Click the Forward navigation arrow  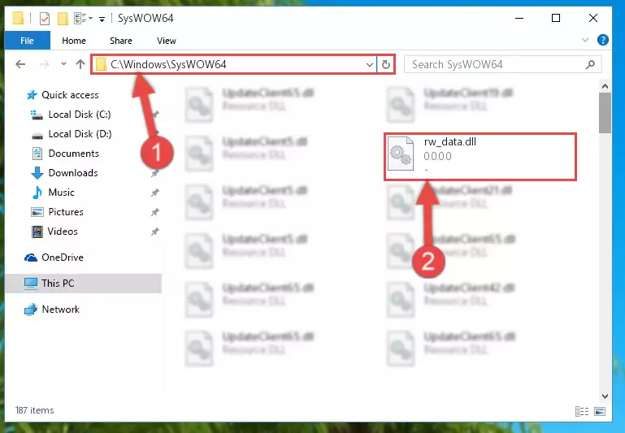[x=44, y=64]
